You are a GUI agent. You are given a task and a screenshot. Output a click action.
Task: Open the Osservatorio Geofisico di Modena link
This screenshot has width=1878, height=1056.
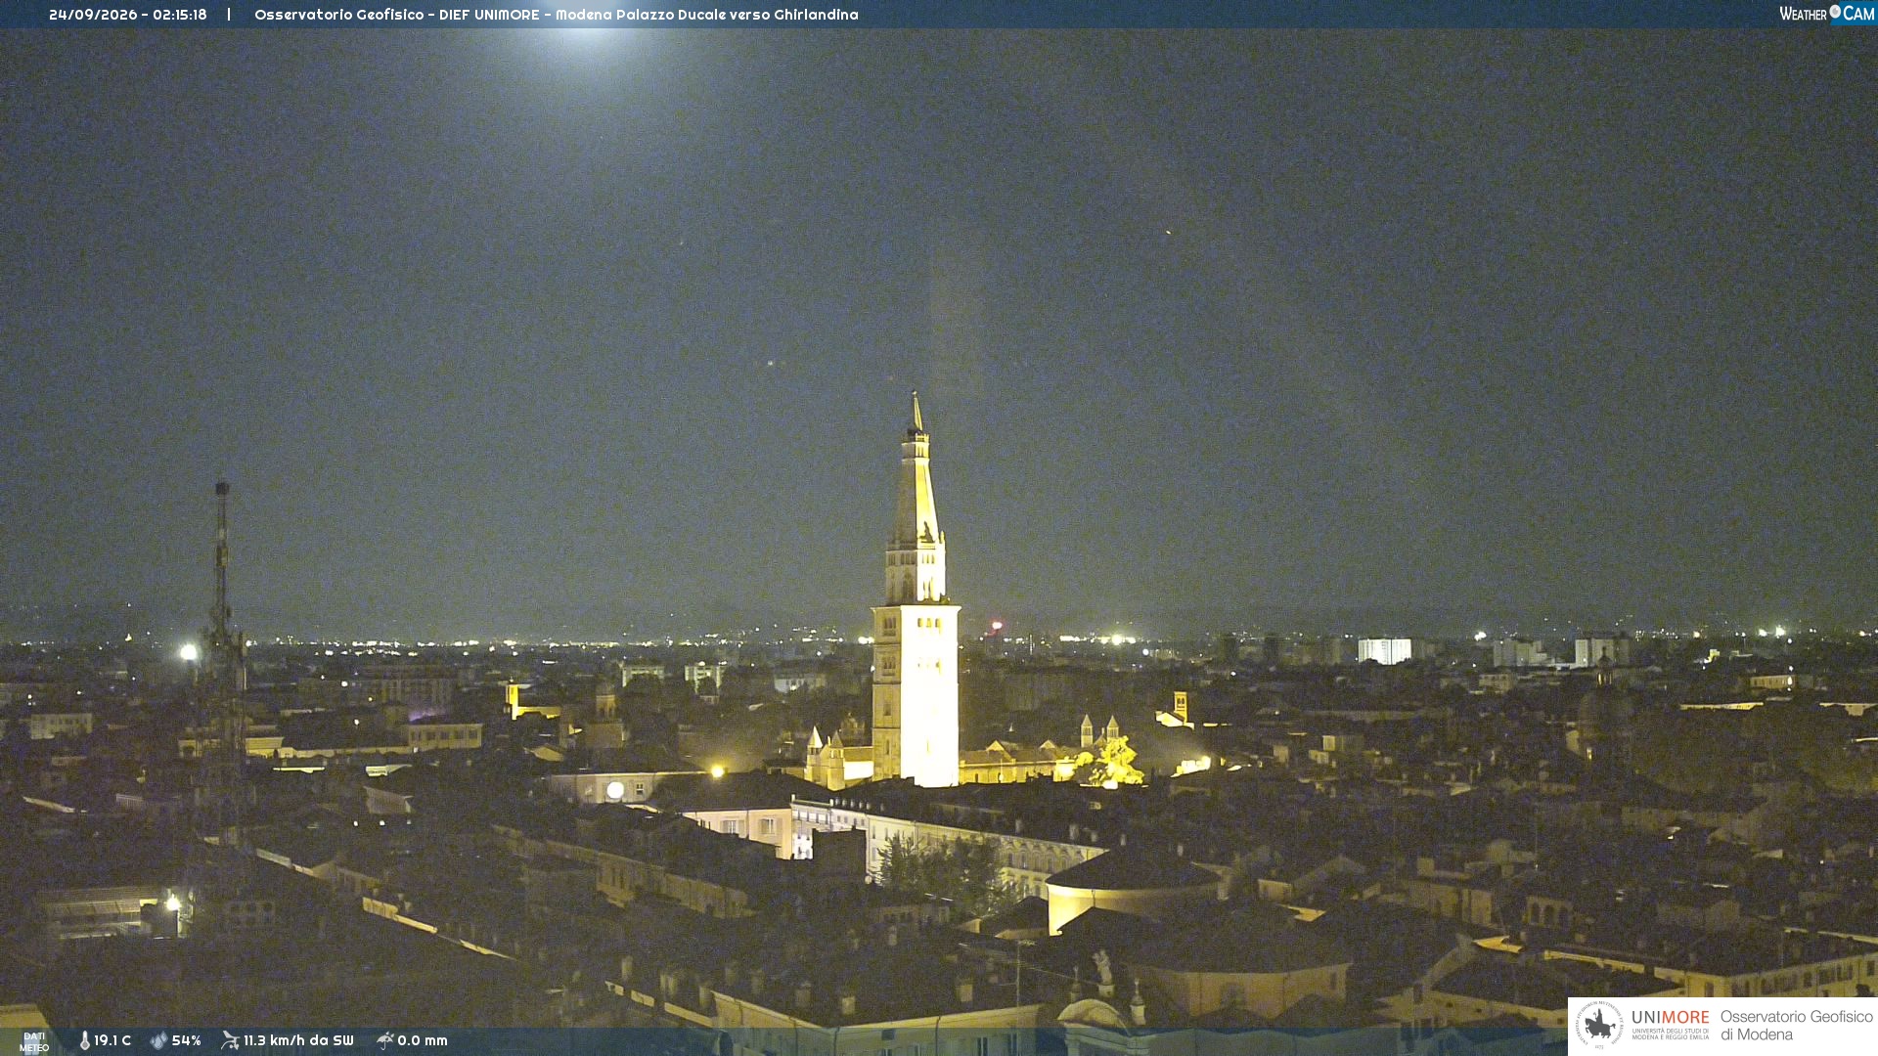coord(1796,1026)
